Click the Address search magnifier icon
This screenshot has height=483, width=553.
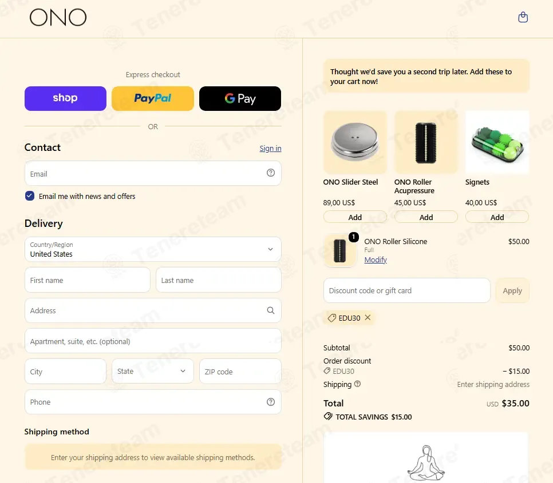point(271,310)
